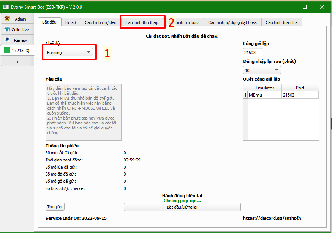The height and width of the screenshot is (233, 332).
Task: Open the Admin sidebar item
Action: (x=17, y=19)
